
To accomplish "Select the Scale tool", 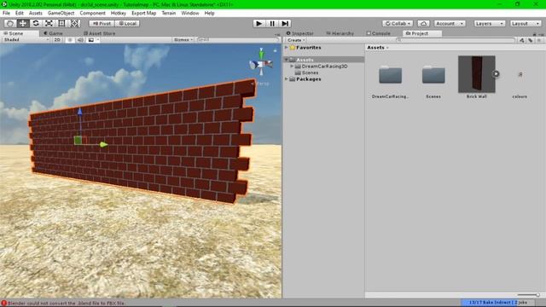I will click(49, 23).
